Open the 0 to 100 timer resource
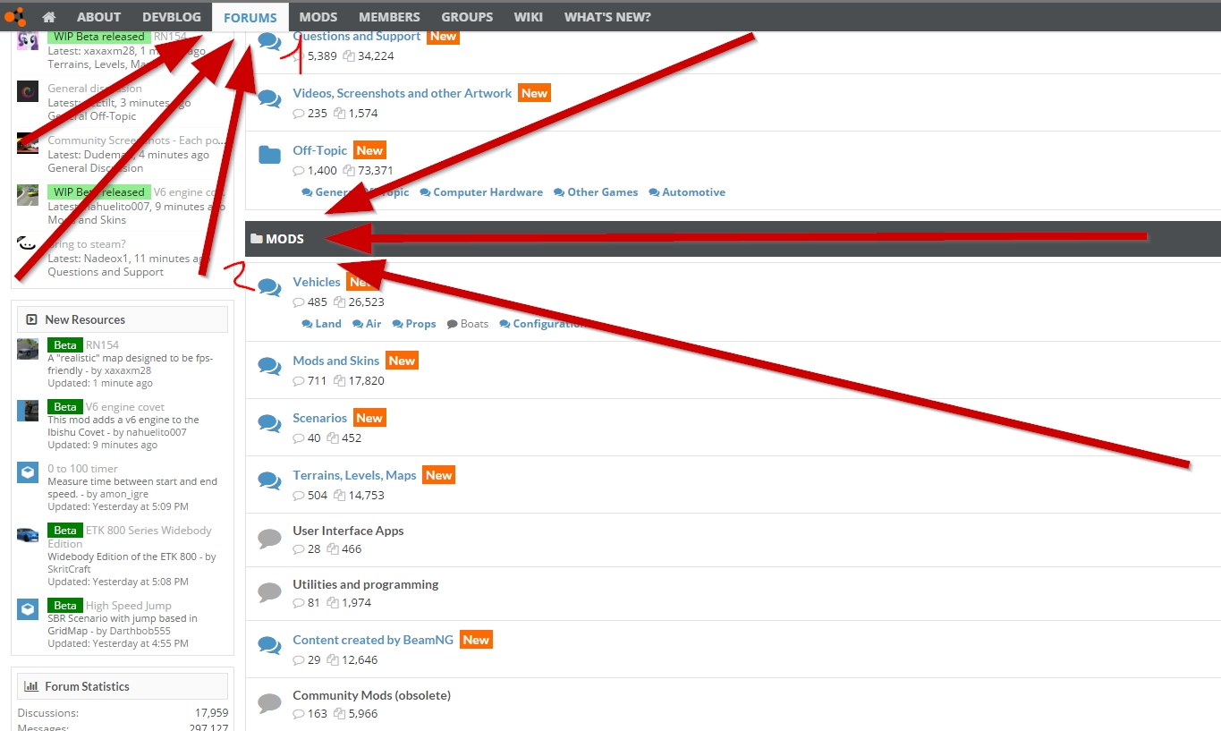 (x=82, y=468)
